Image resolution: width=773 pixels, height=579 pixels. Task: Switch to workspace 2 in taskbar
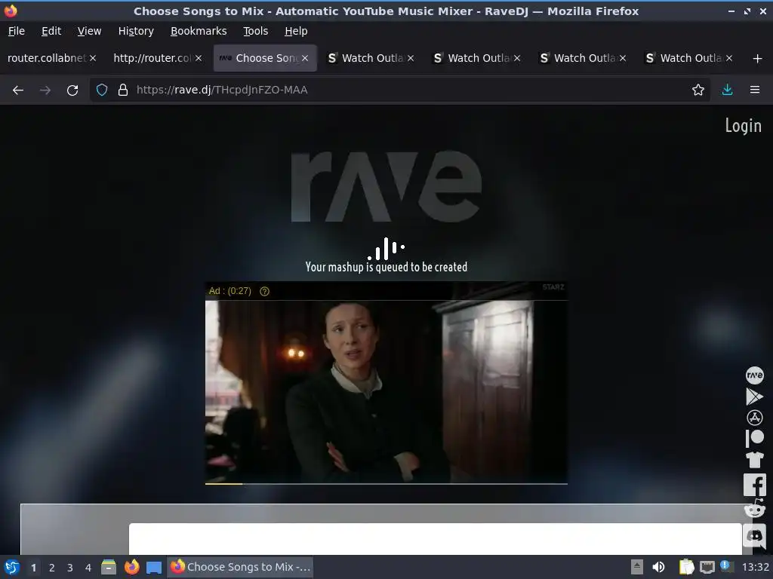(52, 568)
